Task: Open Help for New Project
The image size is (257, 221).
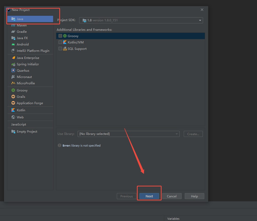Action: pos(194,196)
